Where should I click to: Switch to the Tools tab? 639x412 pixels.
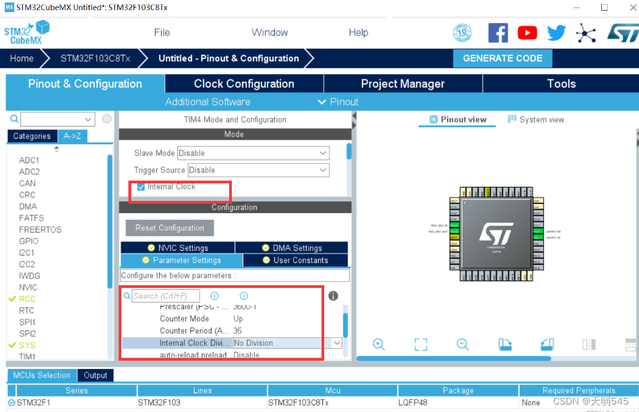561,84
